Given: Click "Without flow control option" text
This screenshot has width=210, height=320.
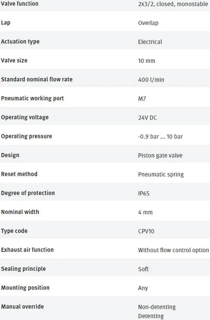Looking at the screenshot, I should 173,250.
